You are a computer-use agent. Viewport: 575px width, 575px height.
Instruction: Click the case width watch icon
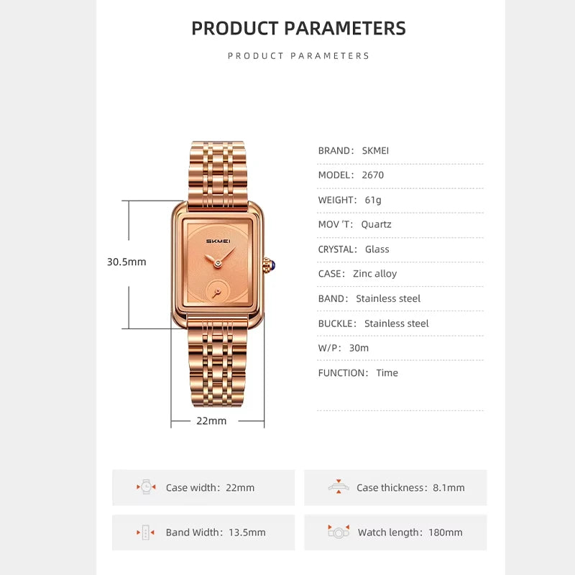[146, 487]
